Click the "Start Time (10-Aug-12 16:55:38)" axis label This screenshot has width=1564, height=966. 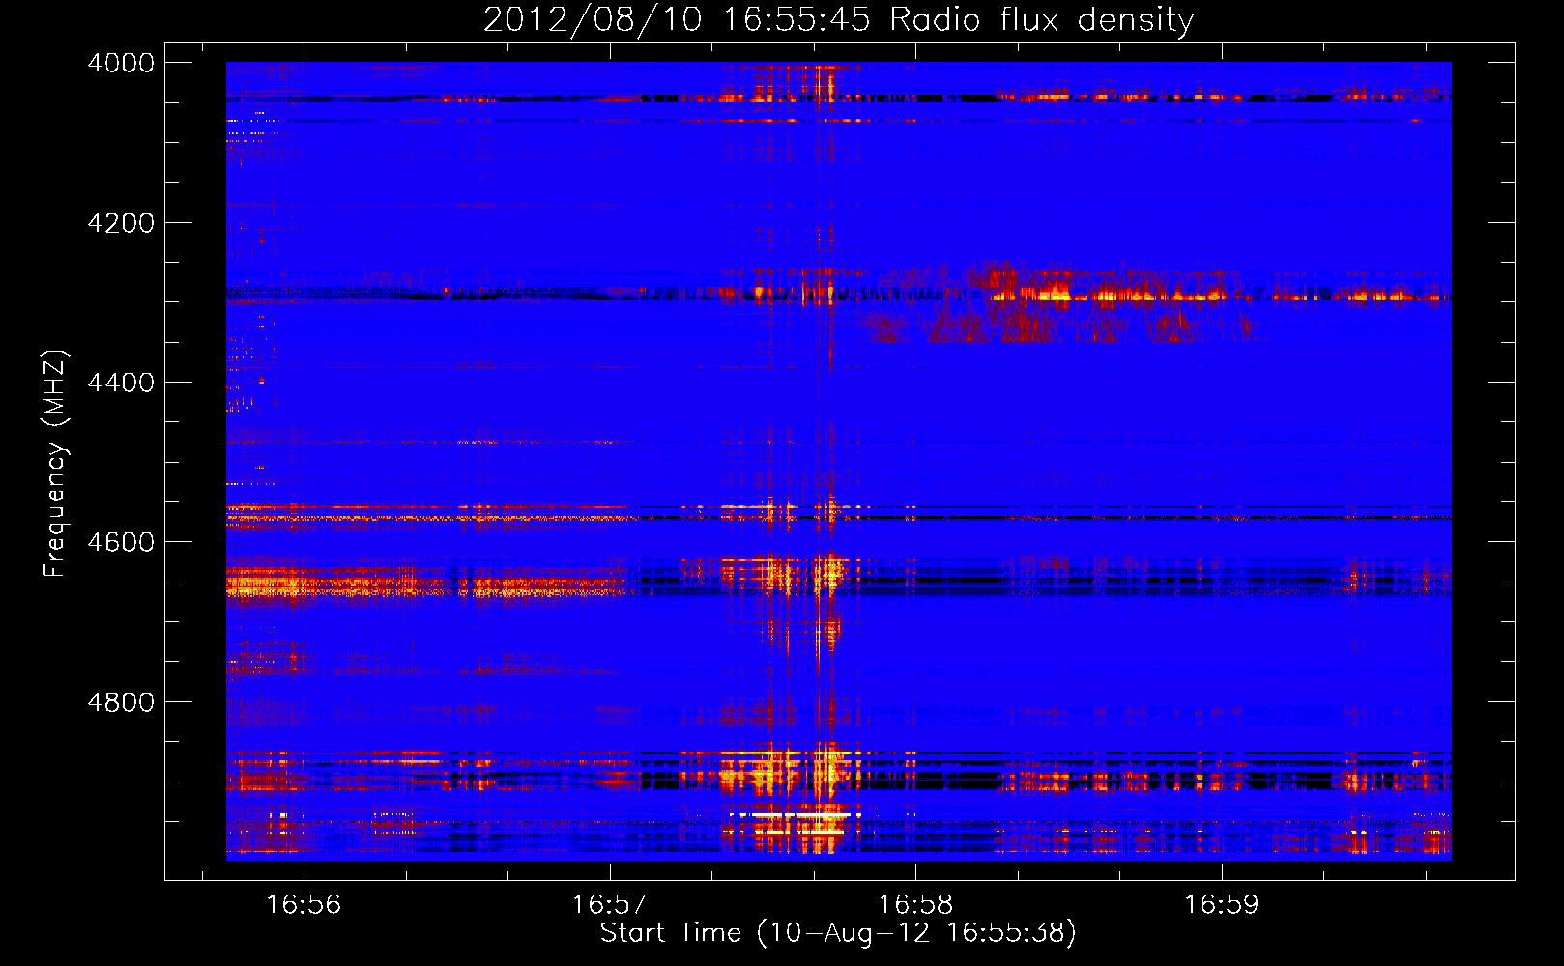coord(838,933)
